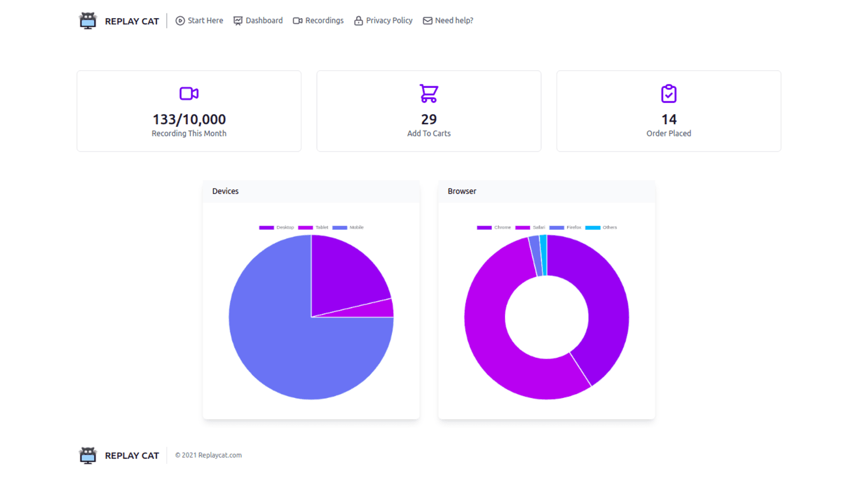Click the camera icon beside Recordings
This screenshot has height=482, width=858.
(x=298, y=20)
